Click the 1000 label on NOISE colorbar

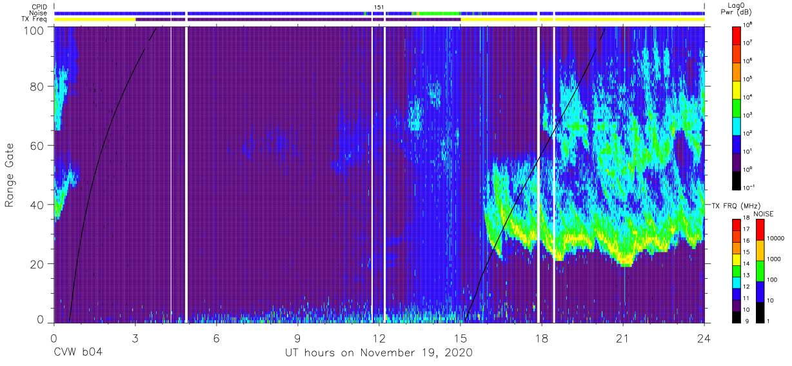(x=775, y=259)
